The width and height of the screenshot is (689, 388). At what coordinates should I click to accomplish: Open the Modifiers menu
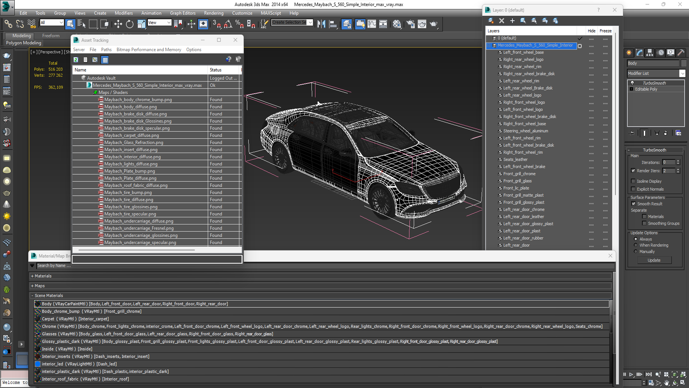coord(124,13)
